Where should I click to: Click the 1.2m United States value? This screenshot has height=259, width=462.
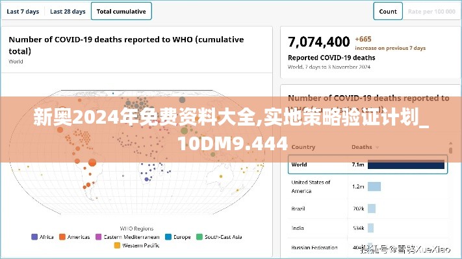pos(358,186)
